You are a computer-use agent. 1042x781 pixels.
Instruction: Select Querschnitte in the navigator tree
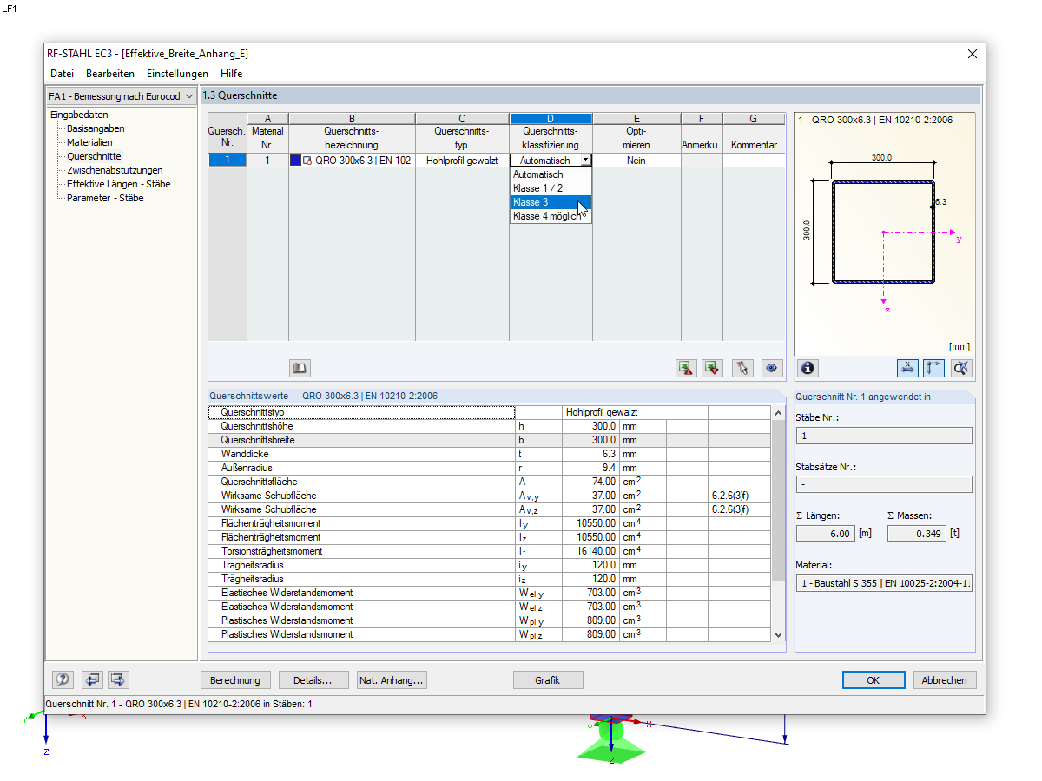(x=94, y=156)
